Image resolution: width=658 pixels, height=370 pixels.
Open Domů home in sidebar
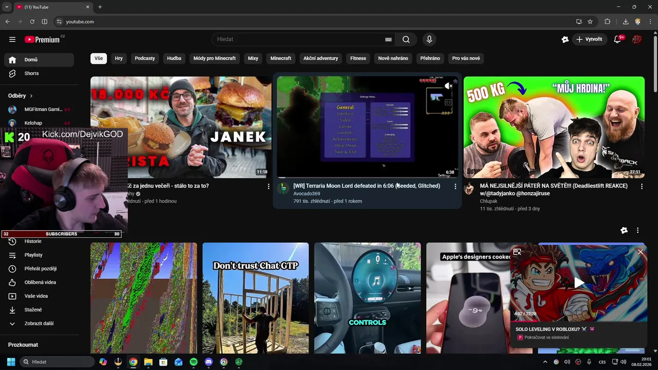39,60
